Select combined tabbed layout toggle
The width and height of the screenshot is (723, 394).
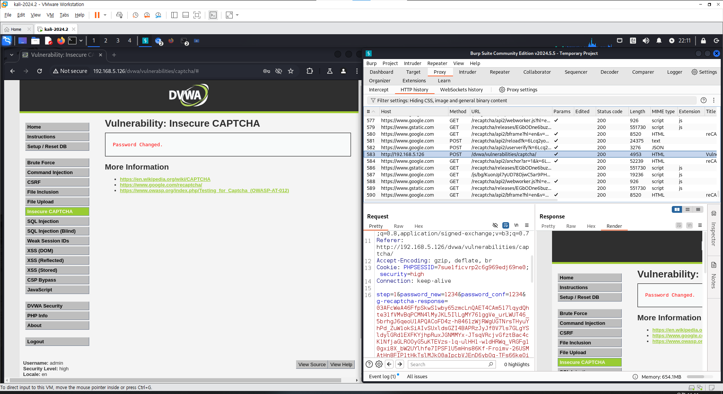698,209
